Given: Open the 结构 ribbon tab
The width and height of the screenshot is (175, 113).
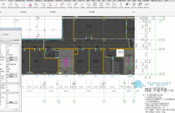Looking at the screenshot, I should click(x=93, y=1).
